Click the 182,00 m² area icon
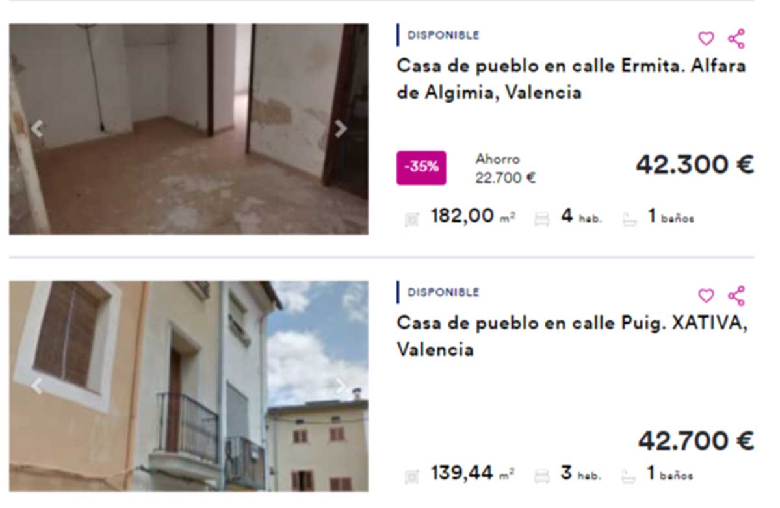 (x=411, y=220)
